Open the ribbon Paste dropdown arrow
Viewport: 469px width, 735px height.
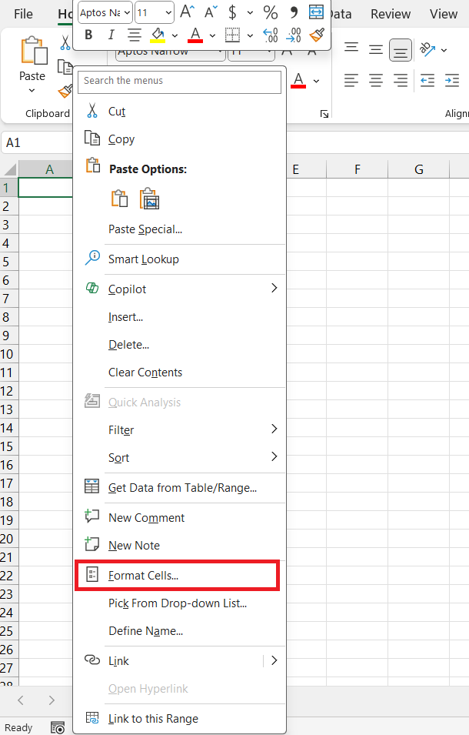point(32,90)
